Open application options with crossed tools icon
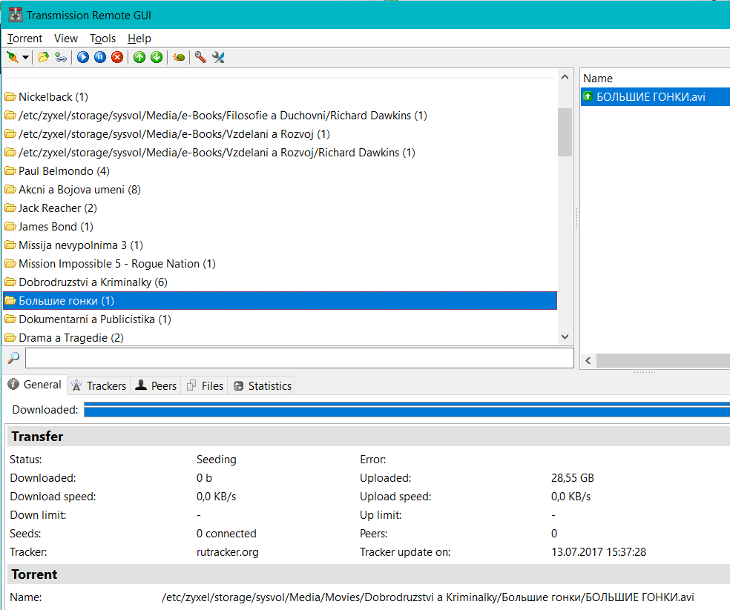This screenshot has height=610, width=730. (218, 57)
